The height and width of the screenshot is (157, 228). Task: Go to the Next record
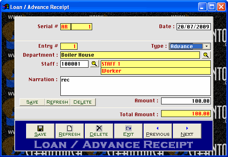coord(187,131)
